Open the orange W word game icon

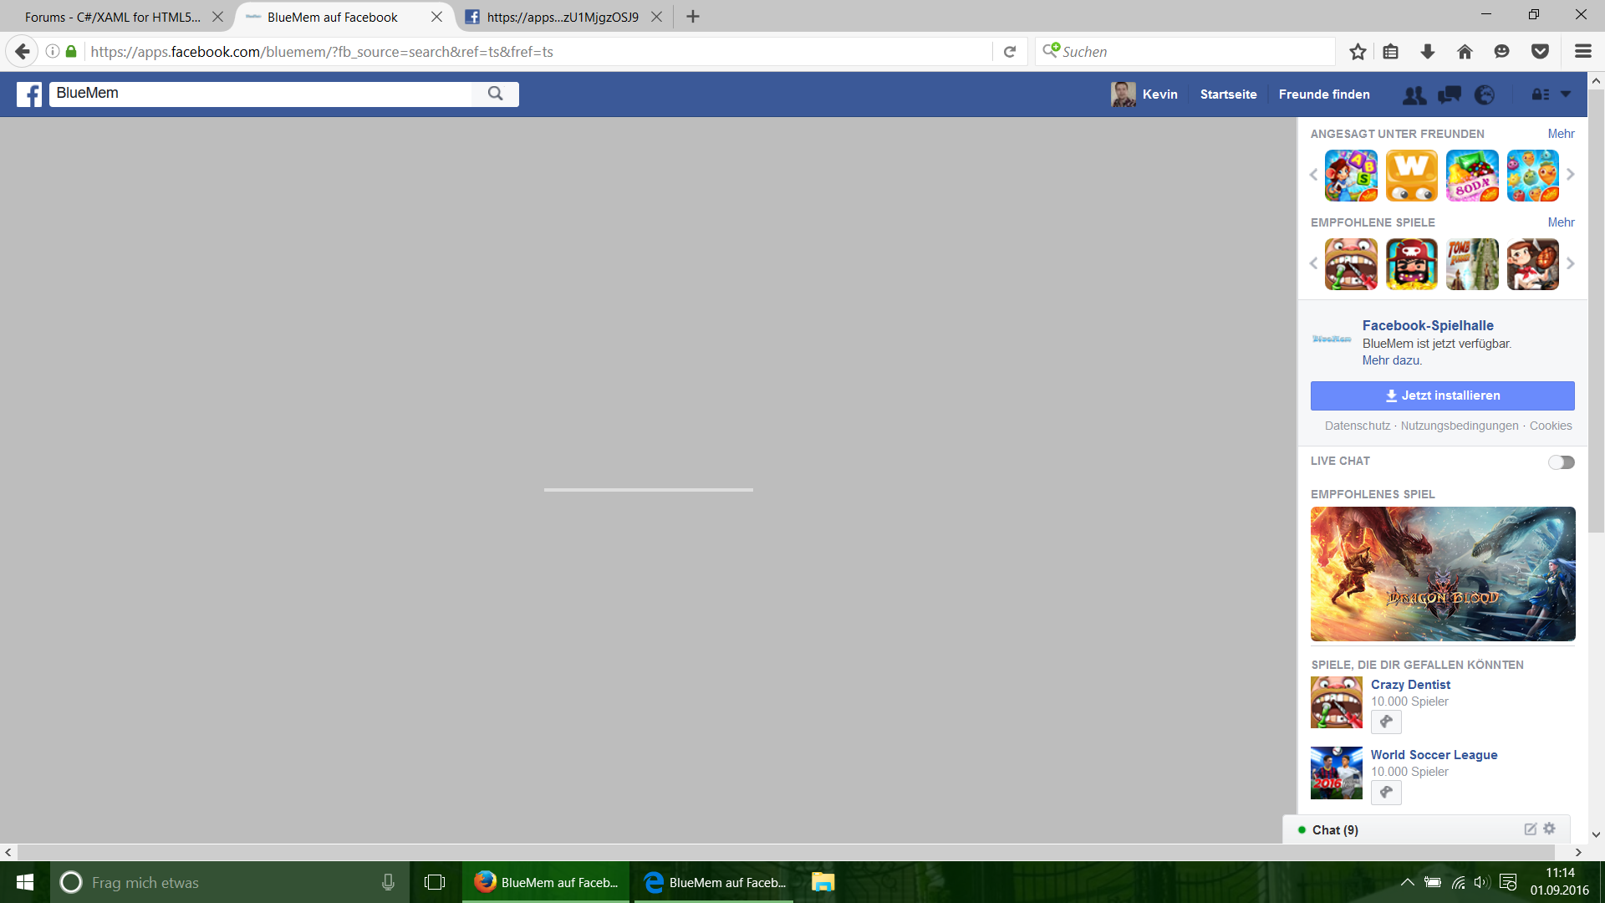tap(1411, 176)
